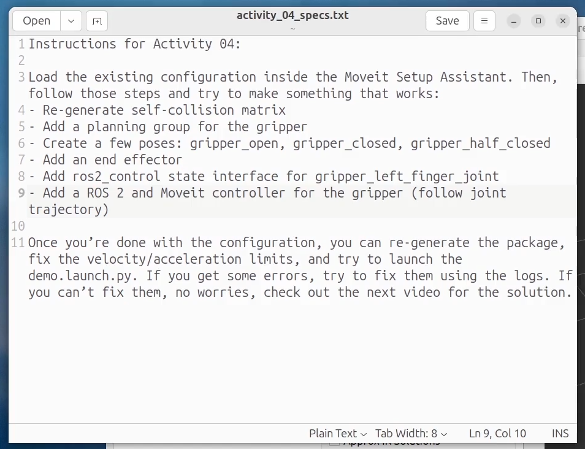Click the 'Re-generate self-collision matrix' line
Viewport: 585px width, 449px height.
pyautogui.click(x=164, y=110)
